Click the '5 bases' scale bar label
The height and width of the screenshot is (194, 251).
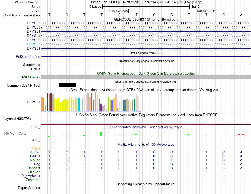[x=95, y=7]
